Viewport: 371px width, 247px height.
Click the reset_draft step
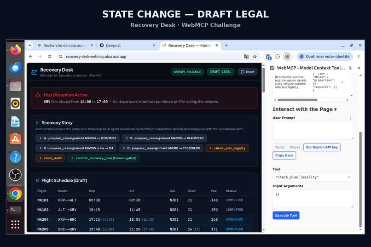(x=50, y=158)
